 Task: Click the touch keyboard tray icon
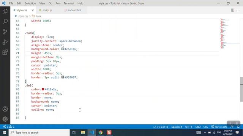(x=199, y=133)
